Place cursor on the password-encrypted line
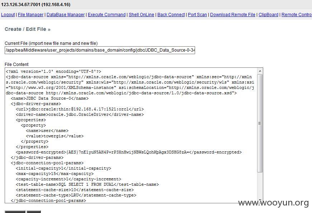Image resolution: width=312 pixels, height=213 pixels. pos(129,152)
